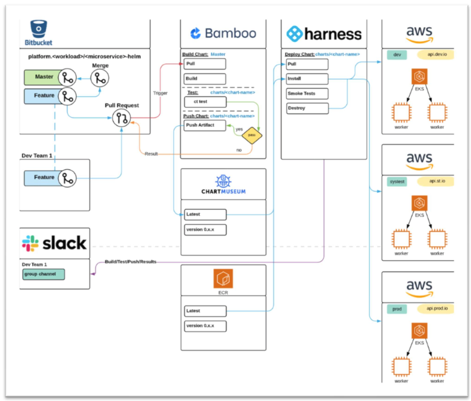The height and width of the screenshot is (401, 471).
Task: Click the ECR text label
Action: [223, 293]
